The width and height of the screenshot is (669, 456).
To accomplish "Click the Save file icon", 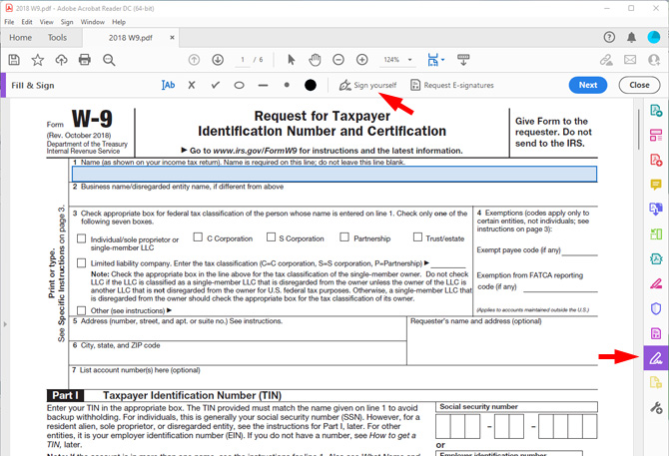I will (14, 60).
